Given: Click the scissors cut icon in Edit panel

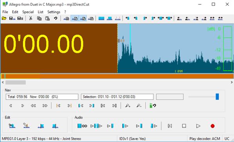Looking at the screenshot, I should pyautogui.click(x=12, y=126).
